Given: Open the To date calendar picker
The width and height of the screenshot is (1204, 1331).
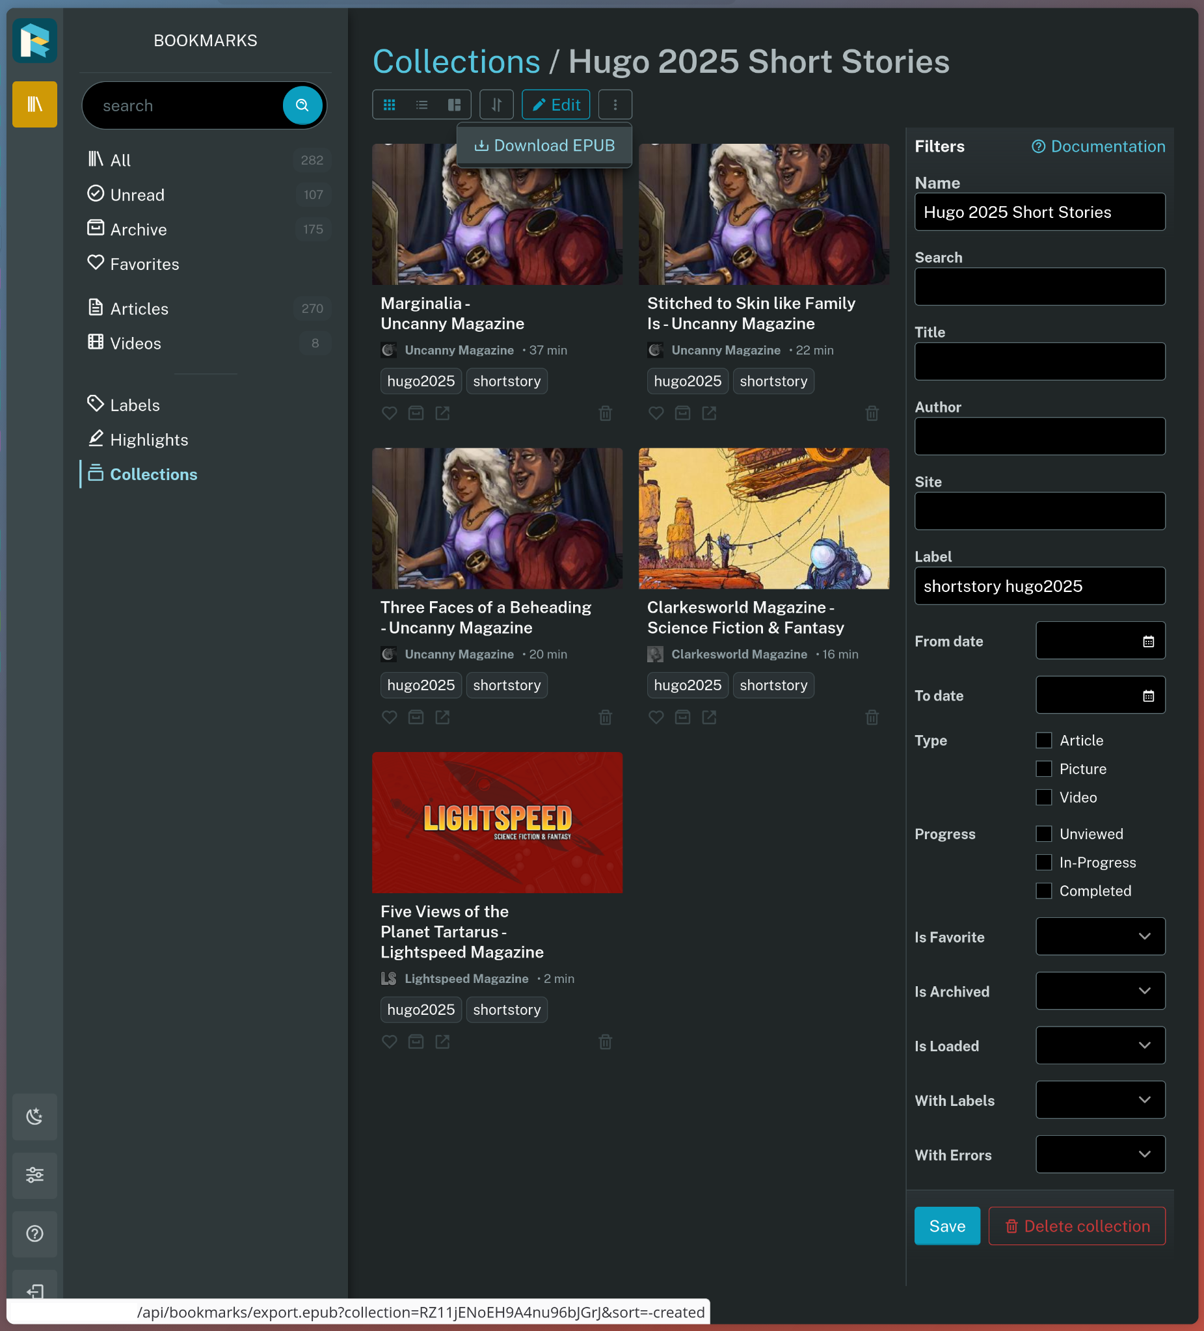Looking at the screenshot, I should tap(1149, 695).
